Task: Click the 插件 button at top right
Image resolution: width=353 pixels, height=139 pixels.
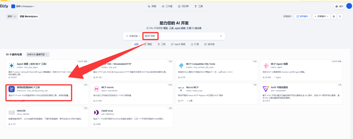Action: (x=340, y=6)
